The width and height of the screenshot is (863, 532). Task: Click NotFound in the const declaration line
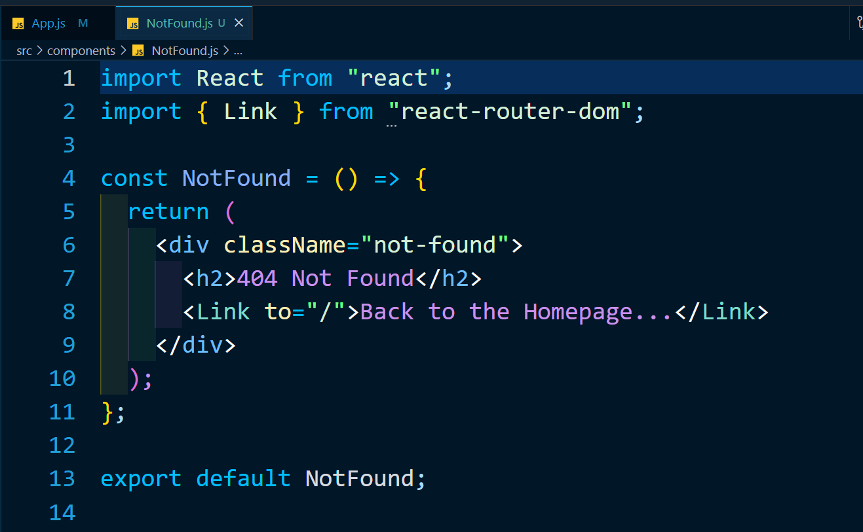[237, 179]
